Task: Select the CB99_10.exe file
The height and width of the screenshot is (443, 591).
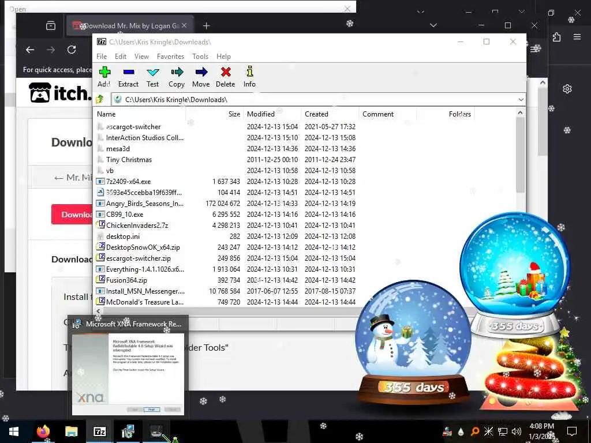Action: tap(125, 215)
